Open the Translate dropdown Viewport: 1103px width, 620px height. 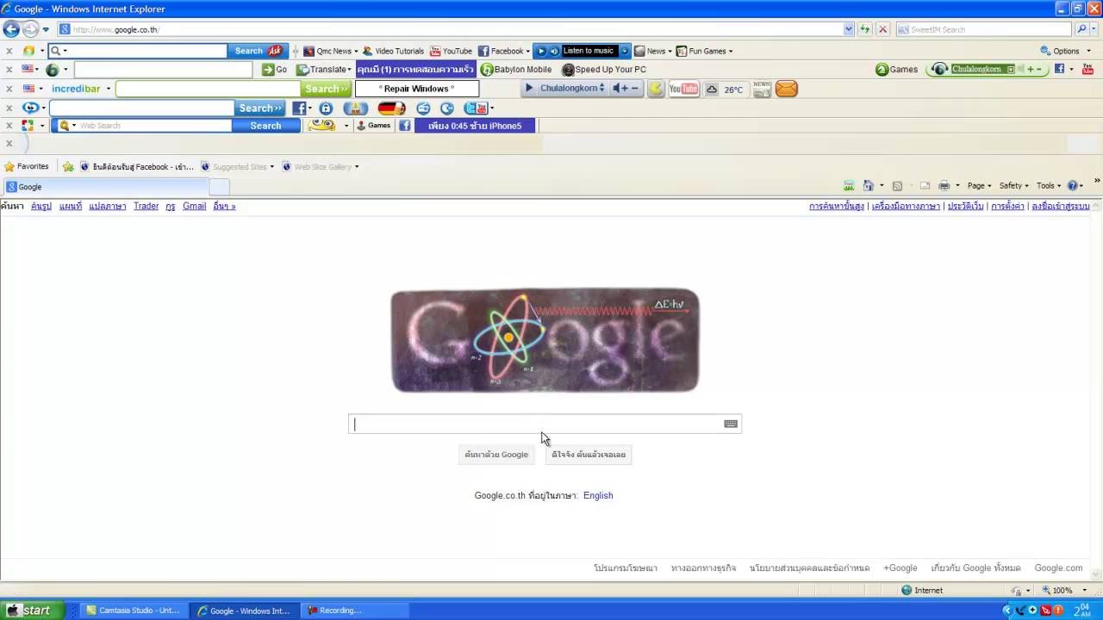[x=324, y=70]
